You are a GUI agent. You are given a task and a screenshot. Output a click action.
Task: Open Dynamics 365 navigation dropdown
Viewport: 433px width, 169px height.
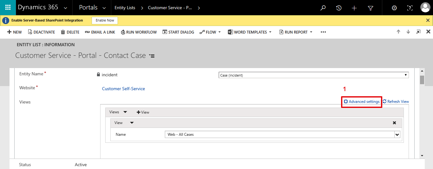coord(66,8)
